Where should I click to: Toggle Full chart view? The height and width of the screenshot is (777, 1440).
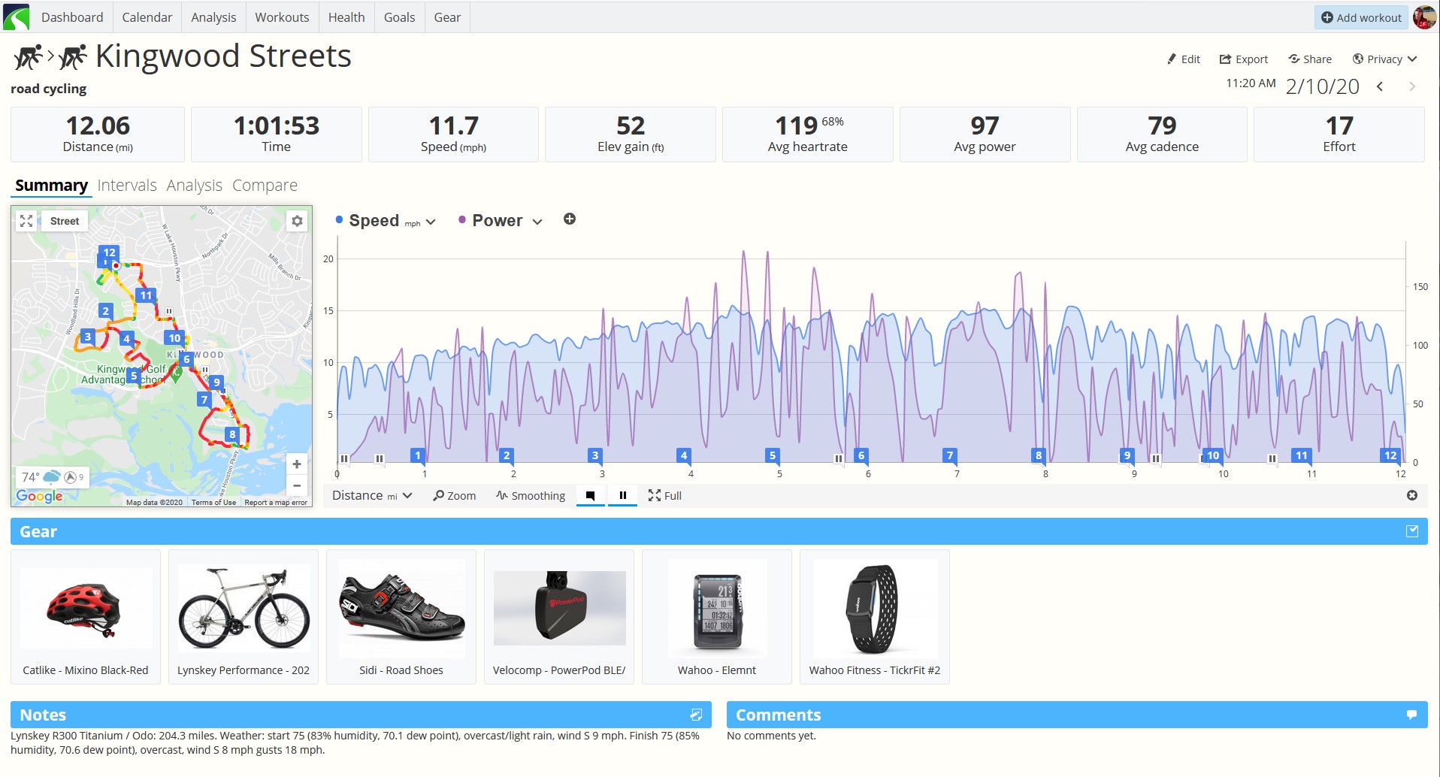pos(665,495)
